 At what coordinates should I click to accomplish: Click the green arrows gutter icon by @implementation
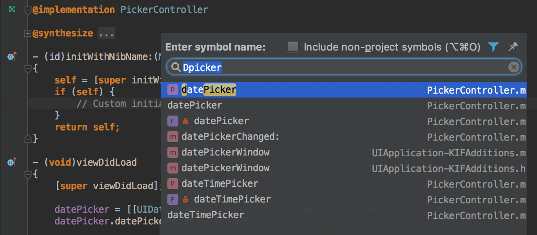[12, 9]
